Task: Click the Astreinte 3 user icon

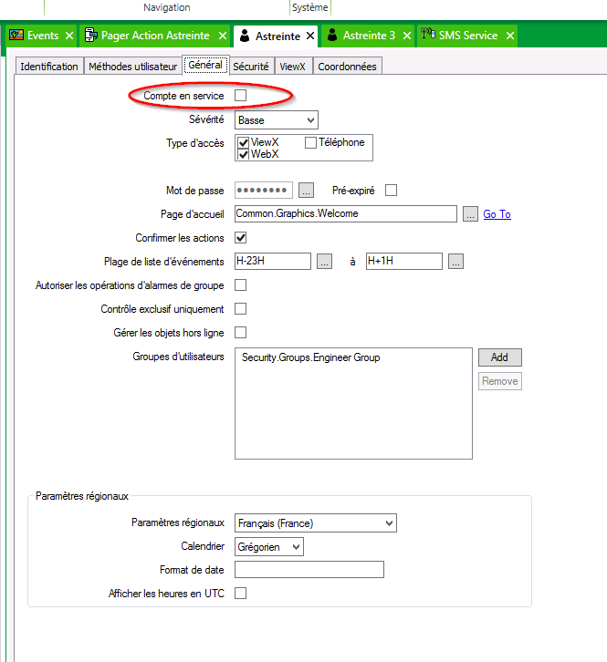Action: pos(332,36)
